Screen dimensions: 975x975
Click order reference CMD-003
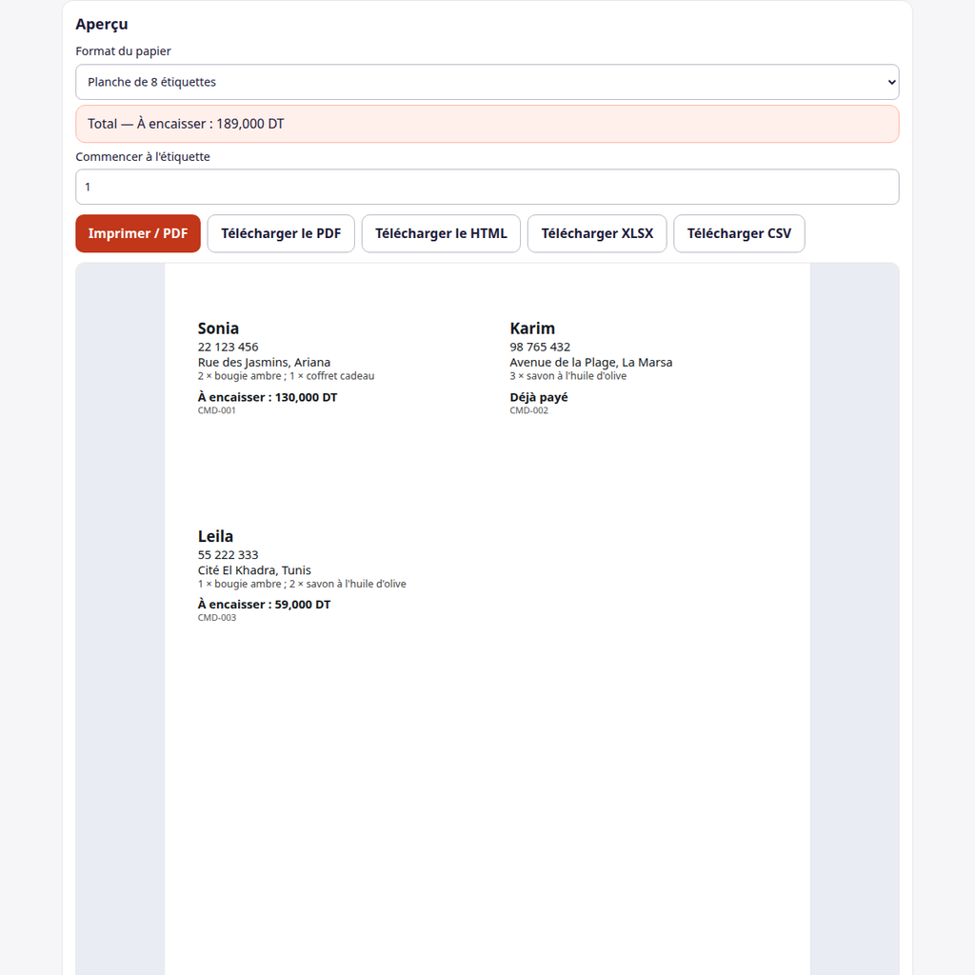pyautogui.click(x=217, y=617)
